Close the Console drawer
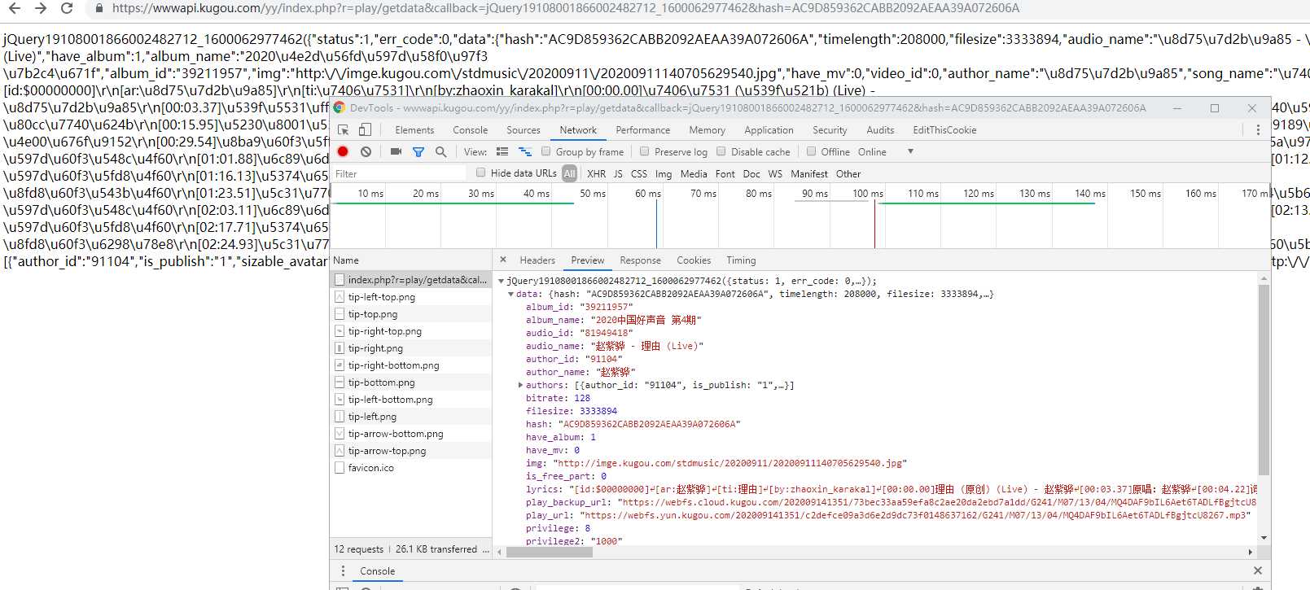This screenshot has height=590, width=1310. click(1258, 571)
